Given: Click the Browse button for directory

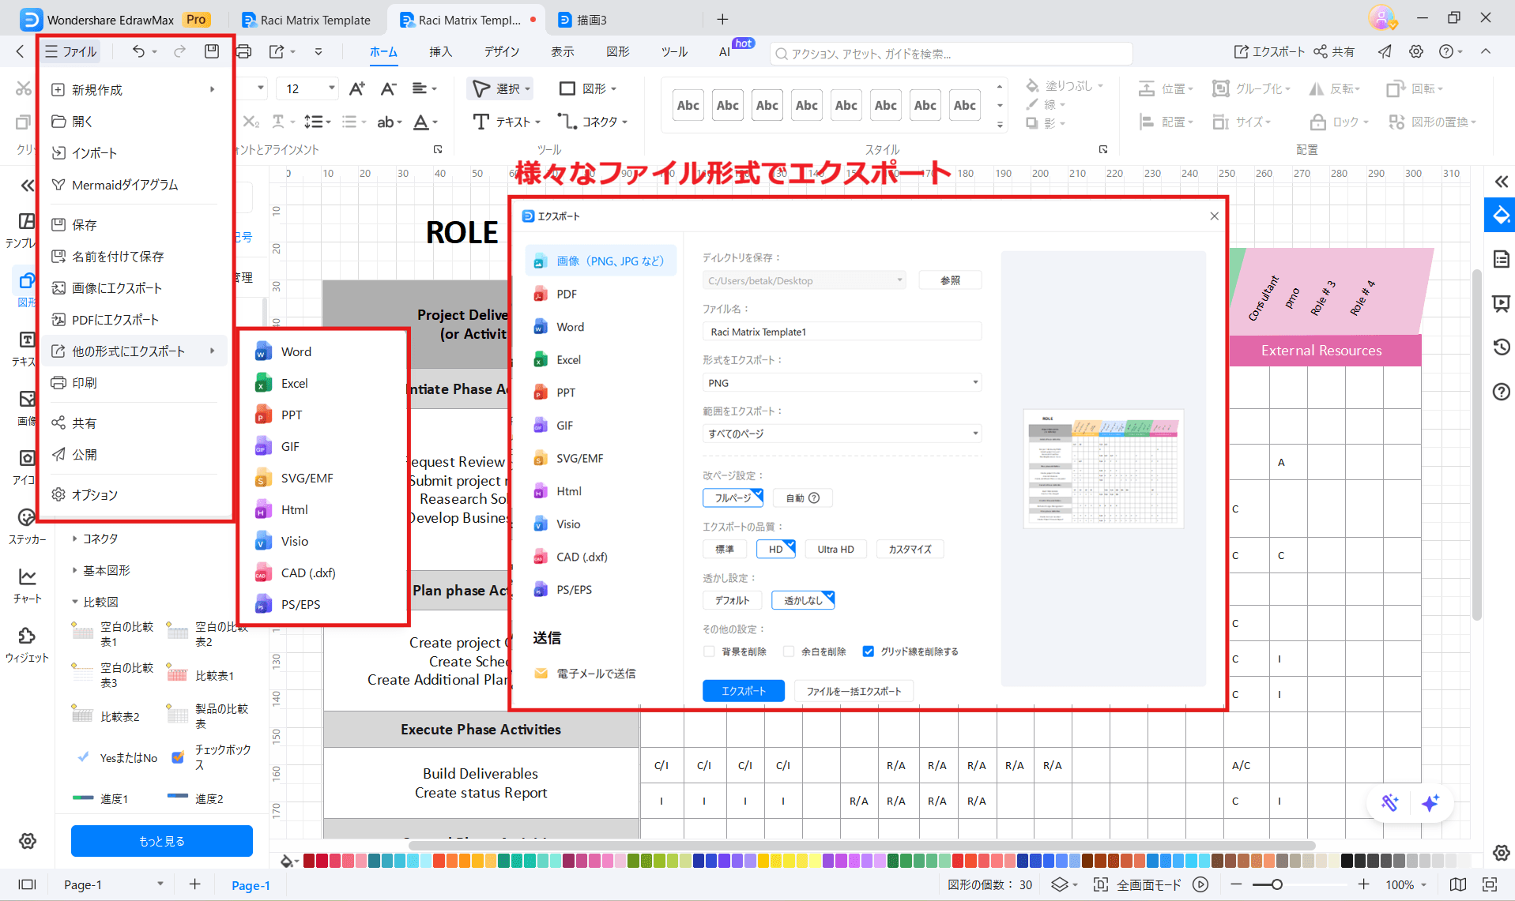Looking at the screenshot, I should pos(950,280).
